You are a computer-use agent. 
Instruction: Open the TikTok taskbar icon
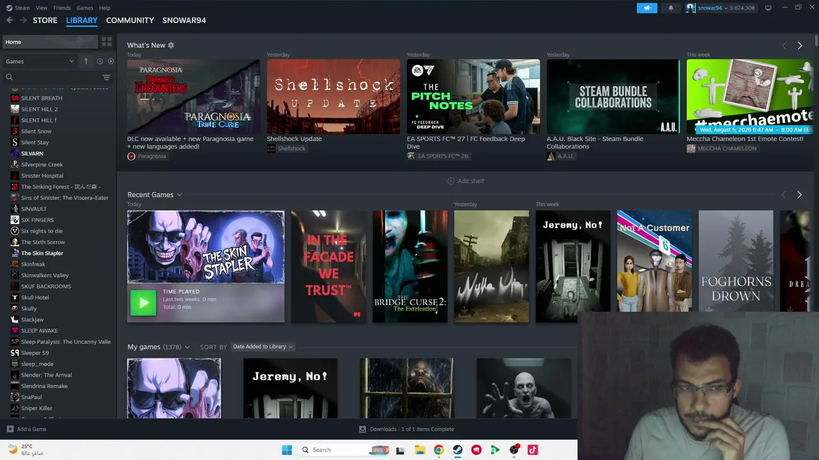[x=532, y=450]
